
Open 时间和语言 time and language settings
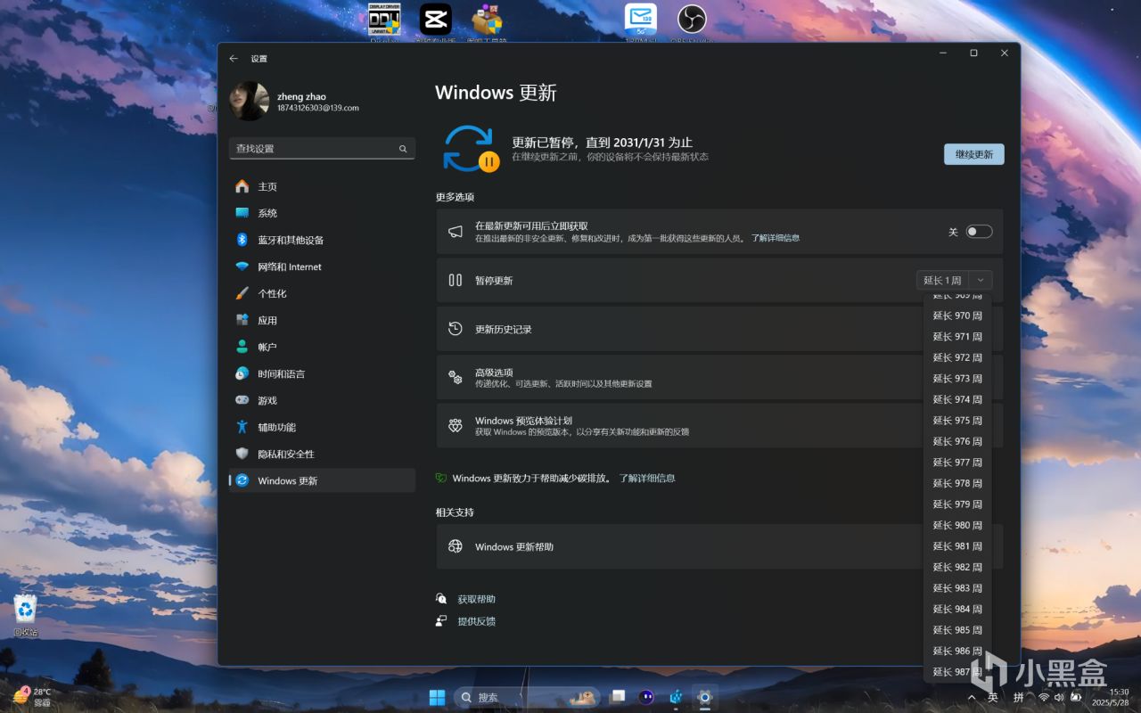[322, 373]
